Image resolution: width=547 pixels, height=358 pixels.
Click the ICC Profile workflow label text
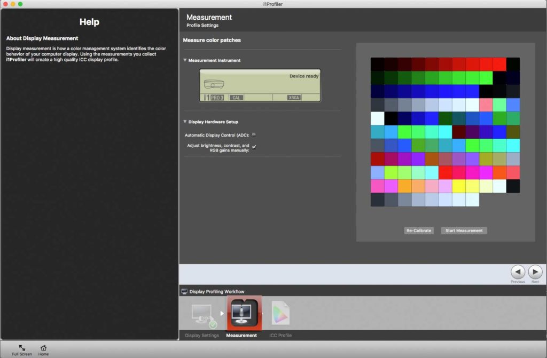tap(280, 336)
